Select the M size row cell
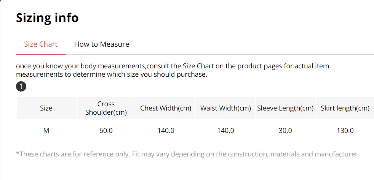Screen dimensions: 374x180 (46, 131)
